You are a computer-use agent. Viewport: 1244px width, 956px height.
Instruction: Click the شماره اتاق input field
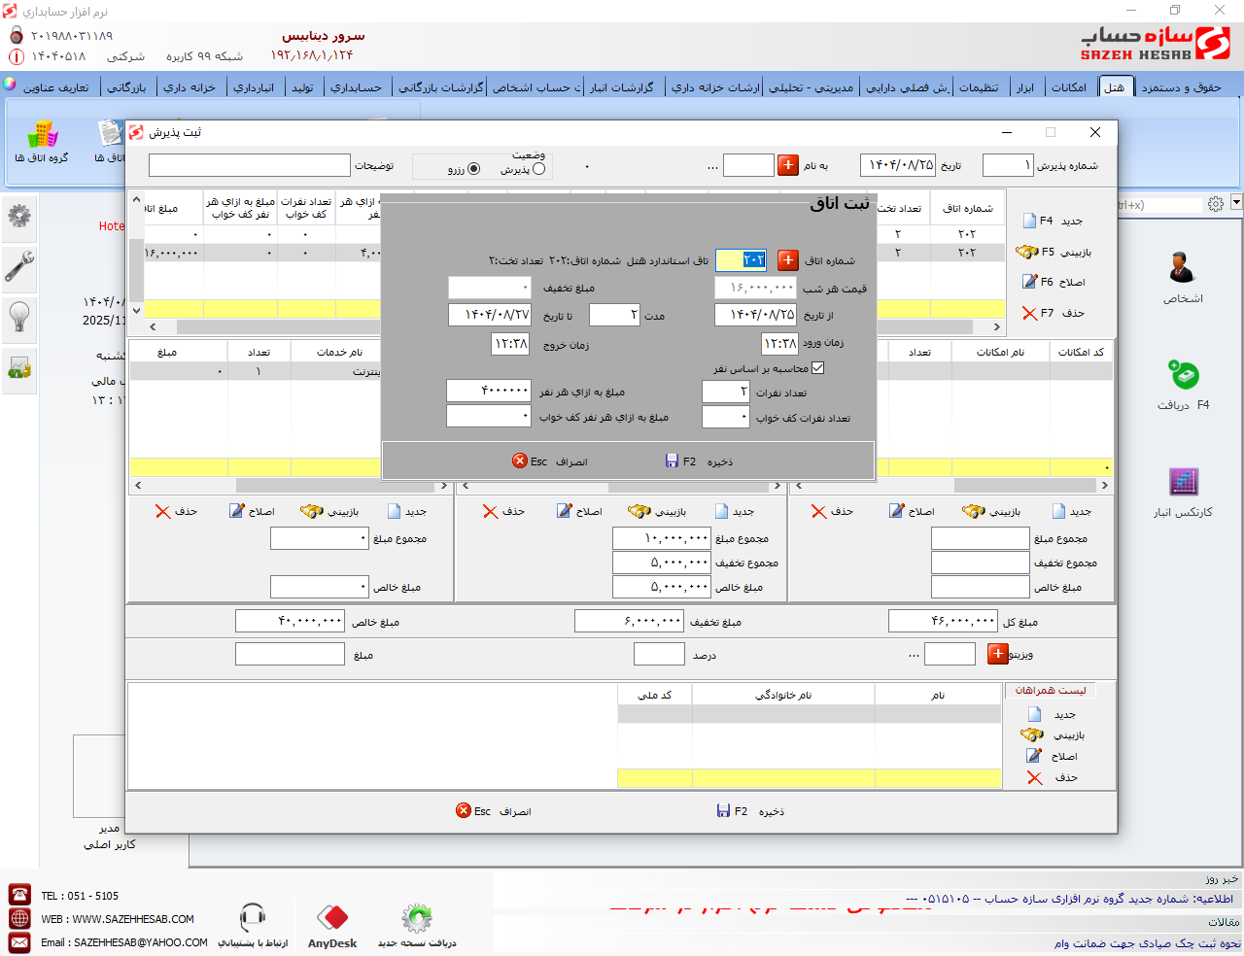741,260
